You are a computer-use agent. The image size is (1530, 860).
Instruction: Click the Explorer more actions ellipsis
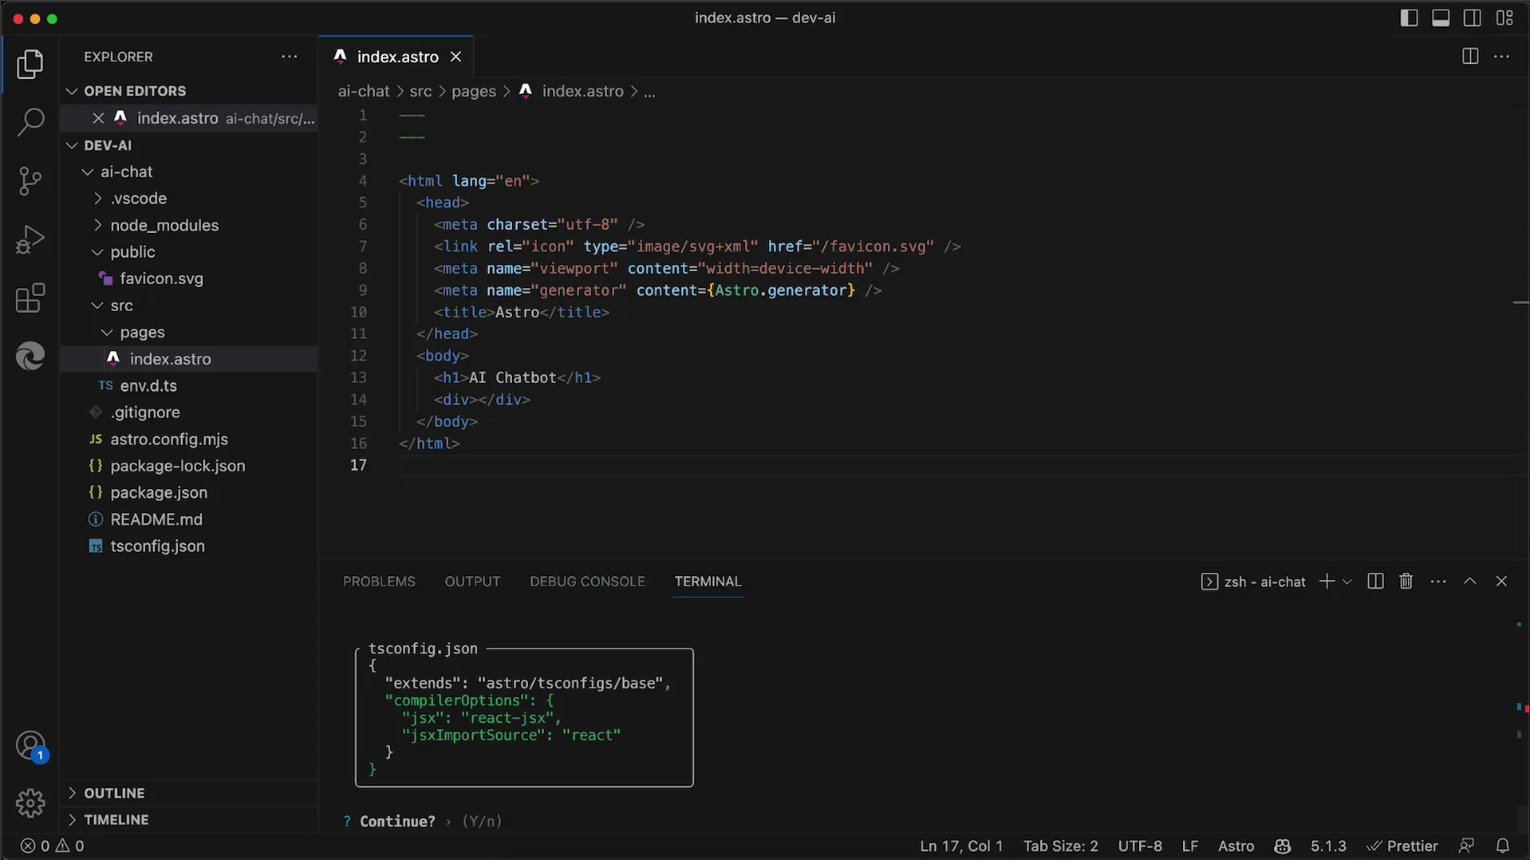pyautogui.click(x=290, y=57)
